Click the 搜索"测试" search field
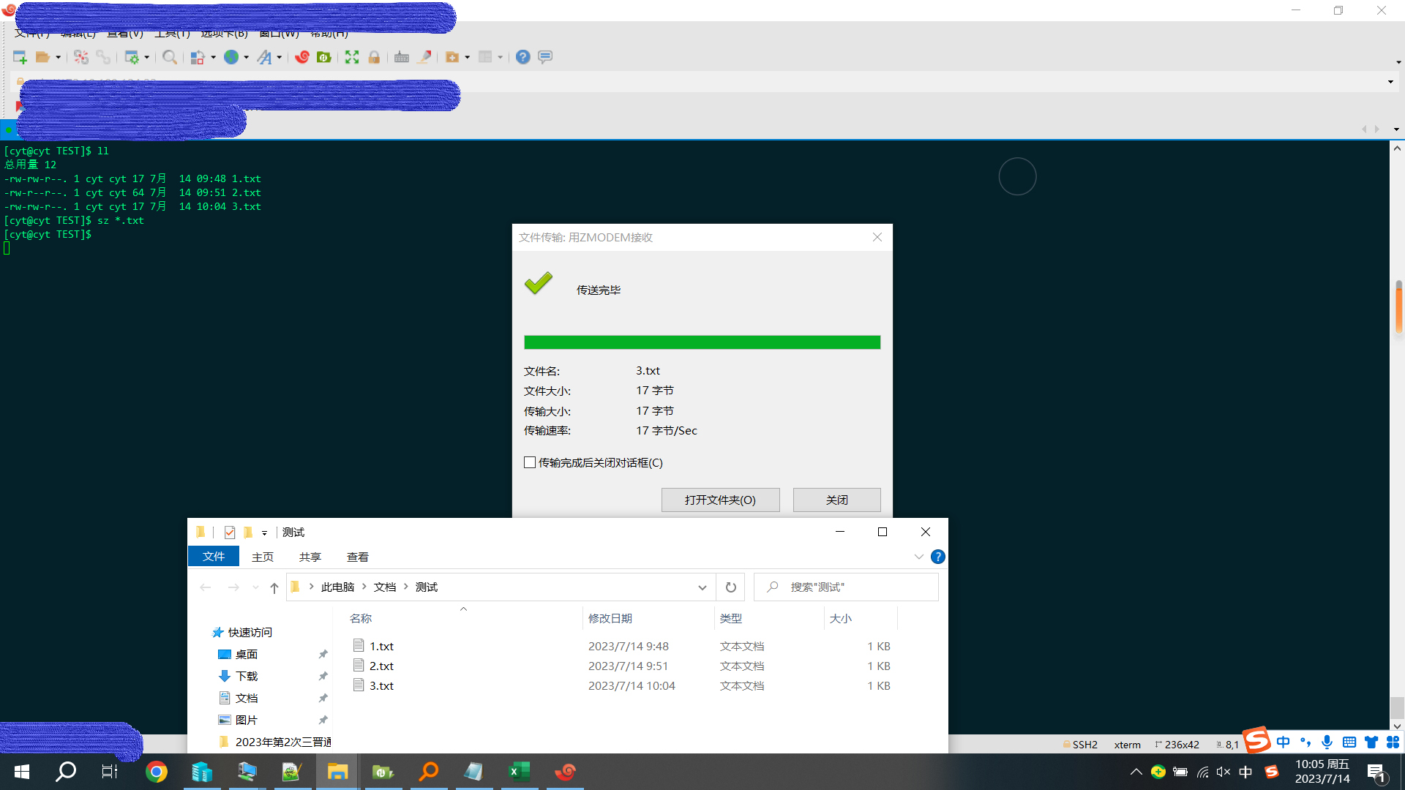This screenshot has width=1405, height=790. [846, 587]
